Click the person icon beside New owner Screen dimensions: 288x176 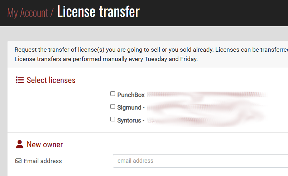pyautogui.click(x=20, y=144)
